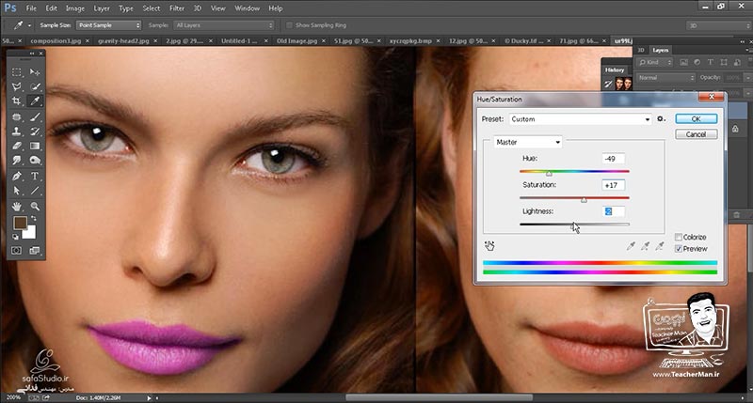Select the Move tool in toolbox
The width and height of the screenshot is (753, 403).
click(x=35, y=72)
